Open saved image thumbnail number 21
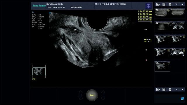Screen dimensions: 187x105 point(162,66)
